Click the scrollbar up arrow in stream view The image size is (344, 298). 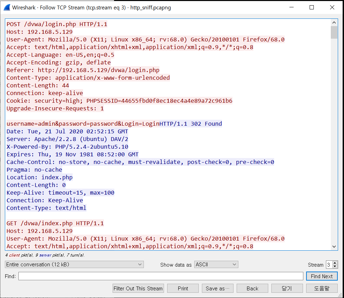click(x=334, y=22)
